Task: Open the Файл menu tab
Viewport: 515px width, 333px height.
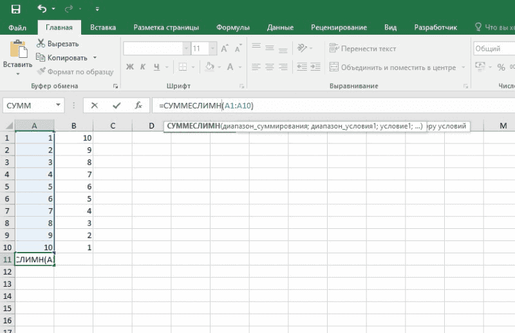Action: tap(17, 28)
